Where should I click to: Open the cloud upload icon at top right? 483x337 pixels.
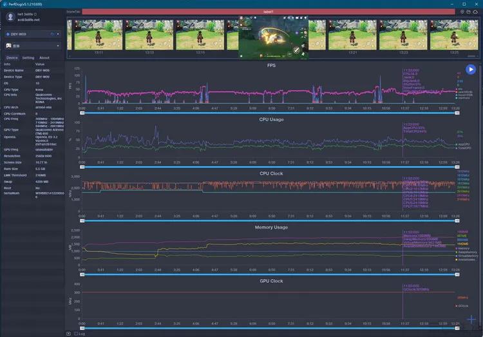point(475,12)
